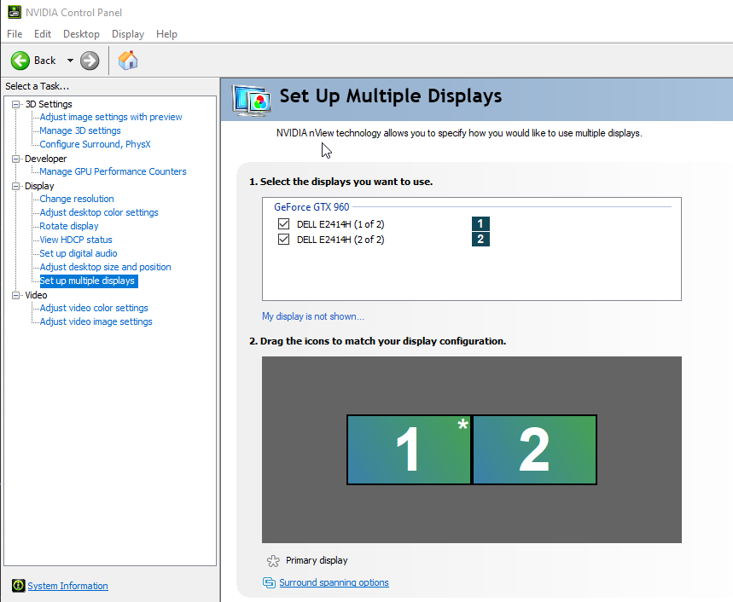This screenshot has height=602, width=733.
Task: Click the Video category label
Action: (36, 295)
